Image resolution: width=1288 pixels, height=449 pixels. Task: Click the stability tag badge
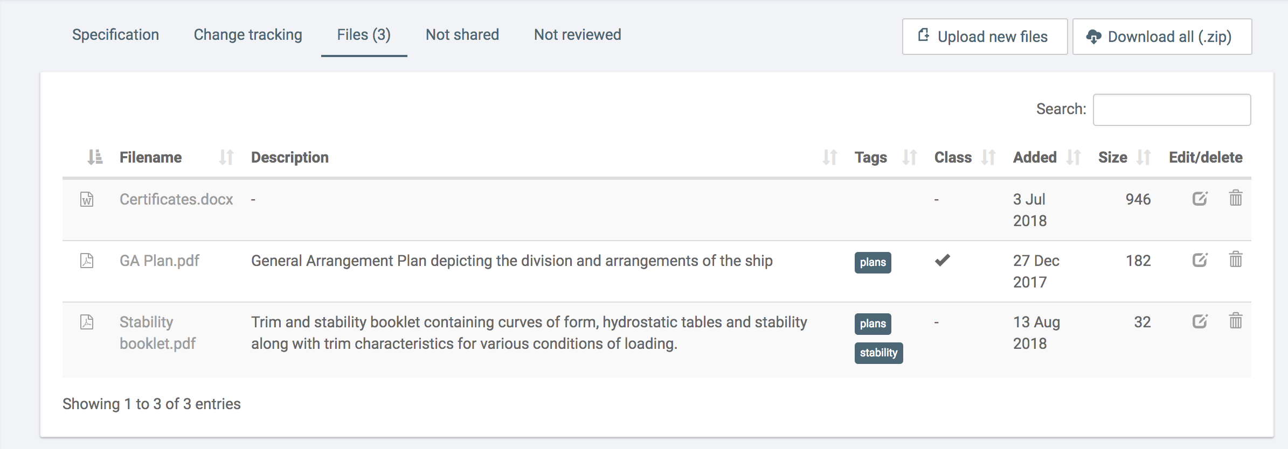pos(878,353)
